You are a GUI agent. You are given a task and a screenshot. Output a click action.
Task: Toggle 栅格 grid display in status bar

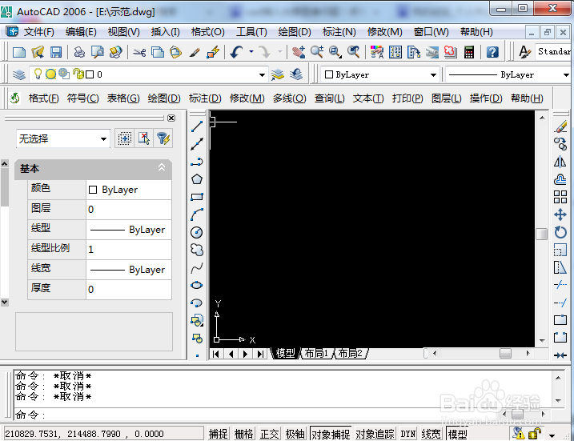tap(244, 434)
